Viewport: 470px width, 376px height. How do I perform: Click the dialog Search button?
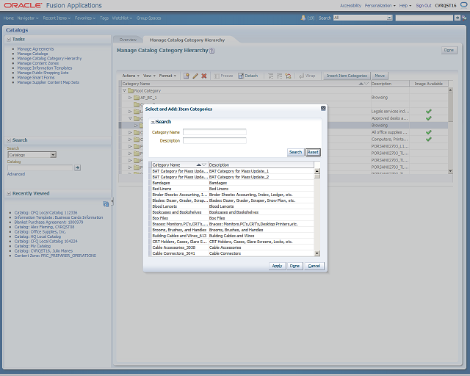295,152
